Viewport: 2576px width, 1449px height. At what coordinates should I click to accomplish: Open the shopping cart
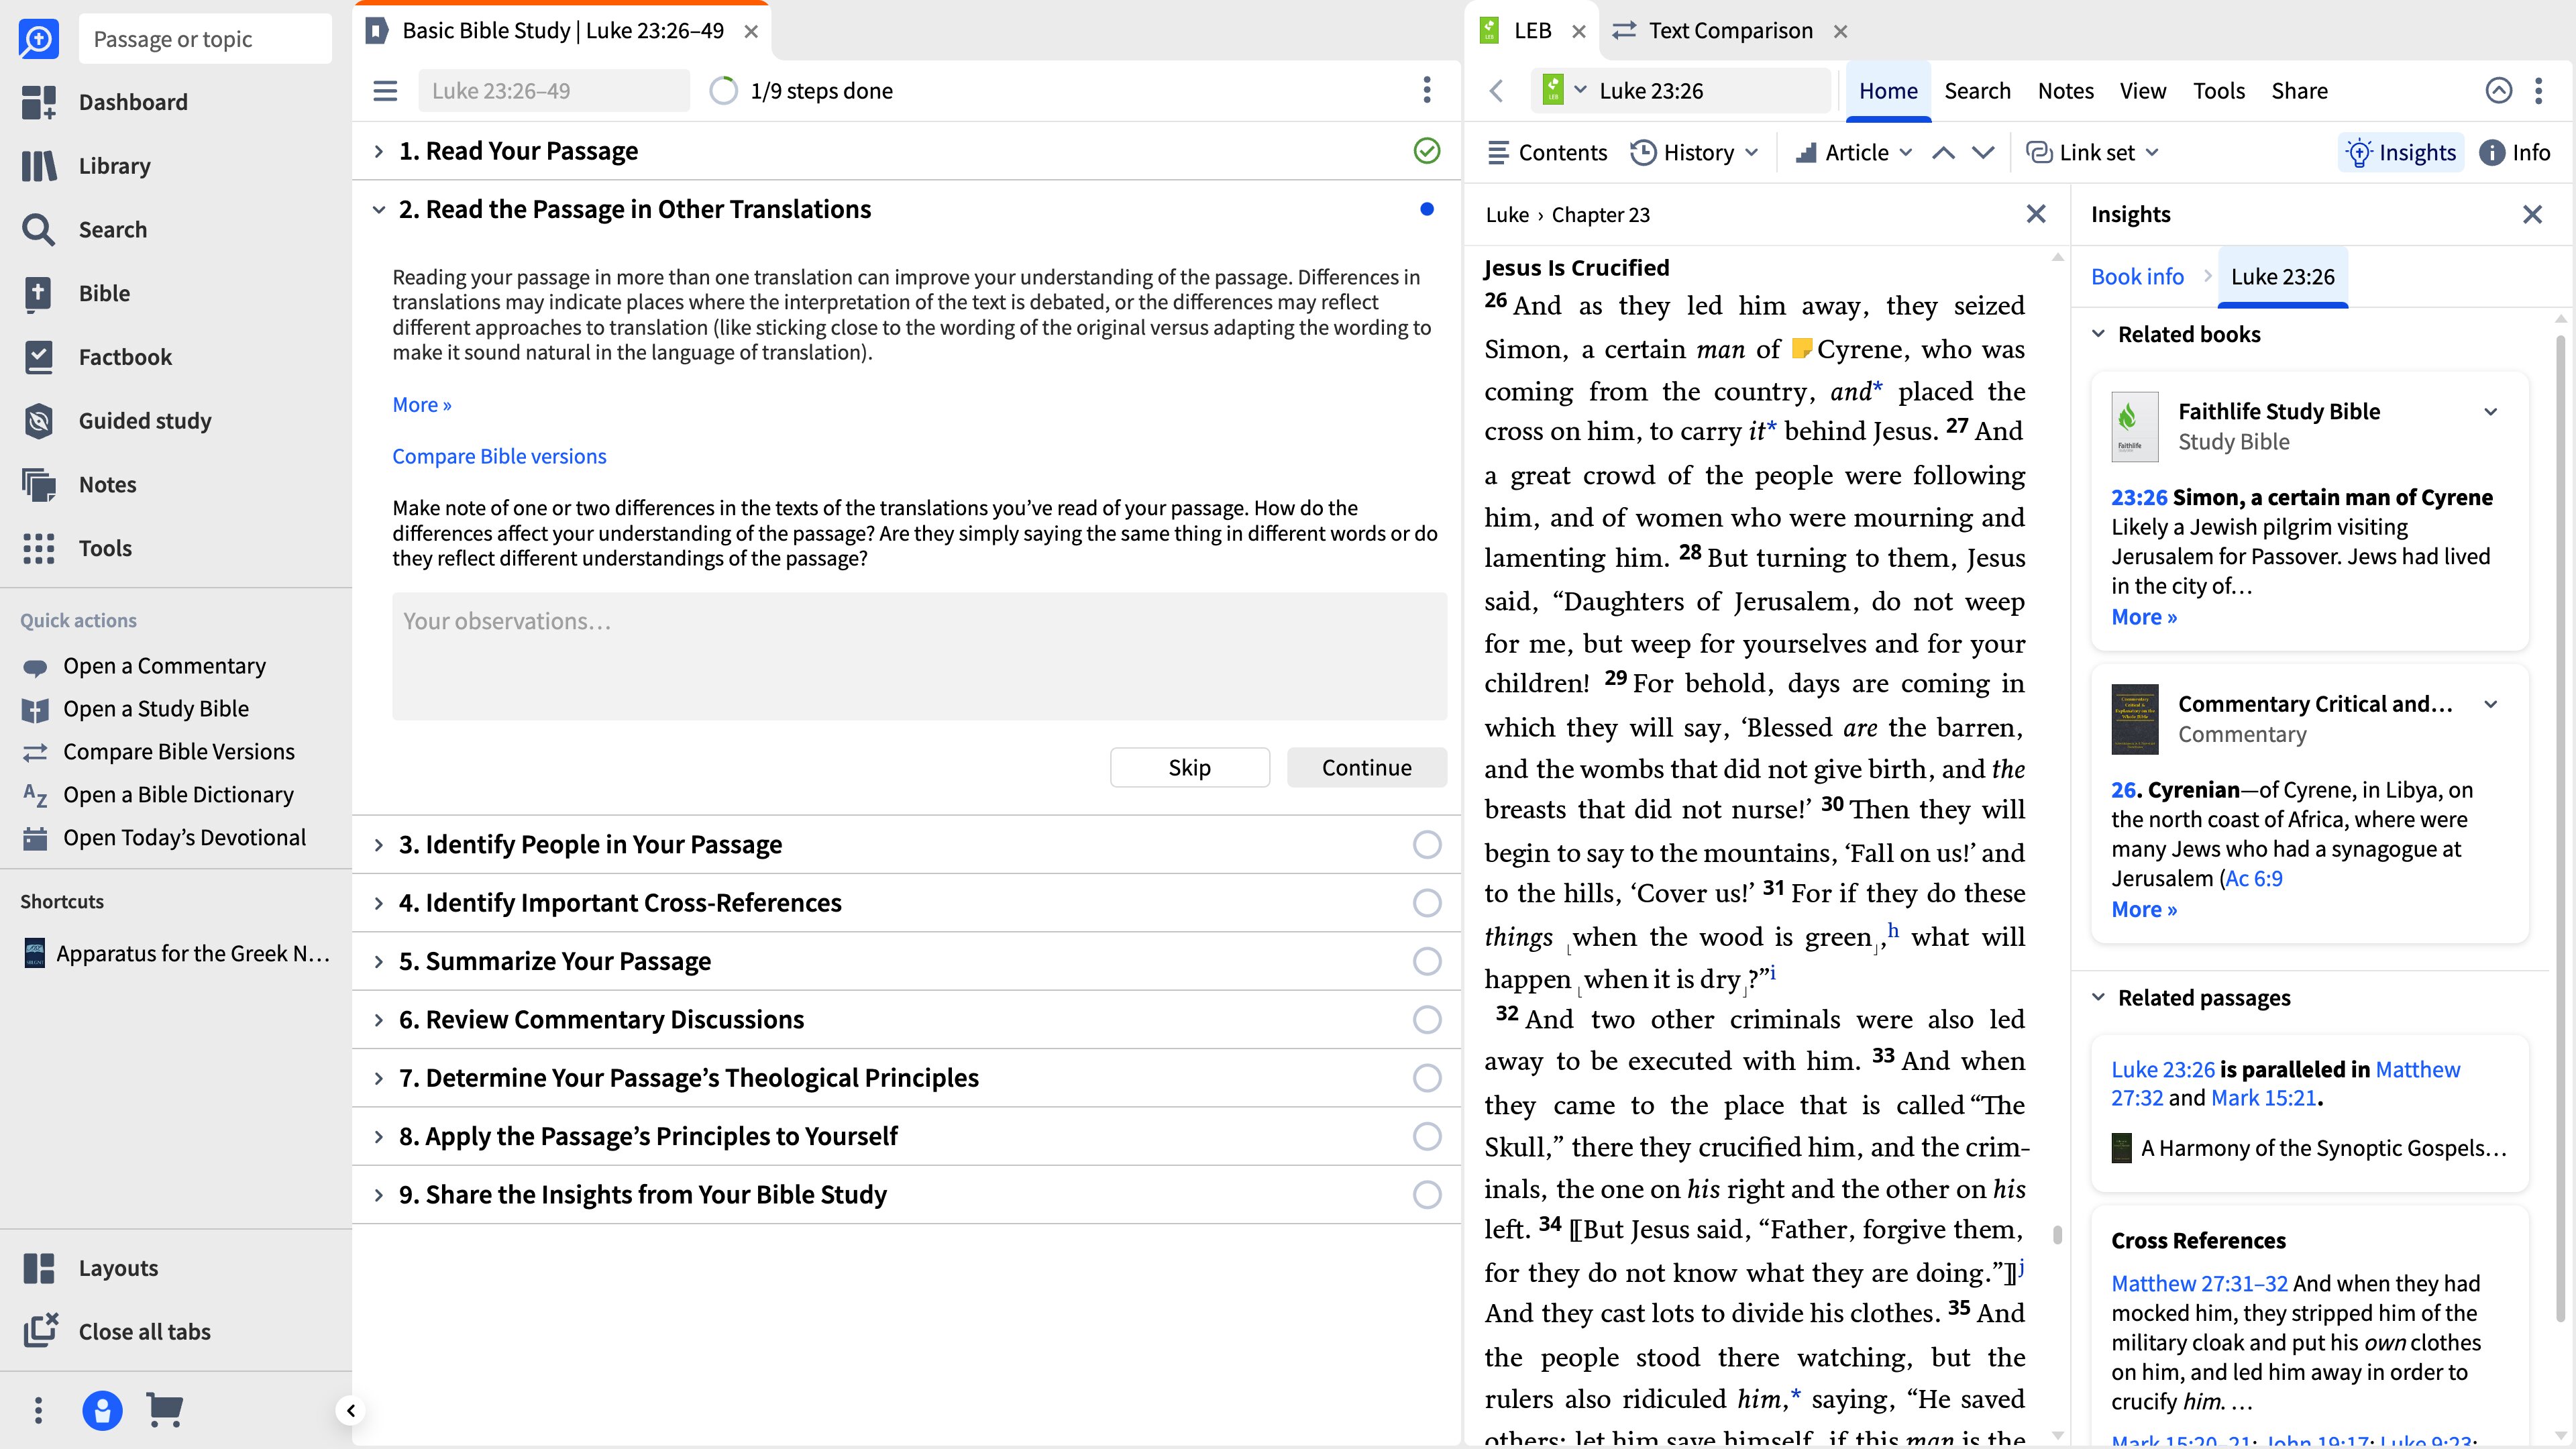click(x=164, y=1410)
